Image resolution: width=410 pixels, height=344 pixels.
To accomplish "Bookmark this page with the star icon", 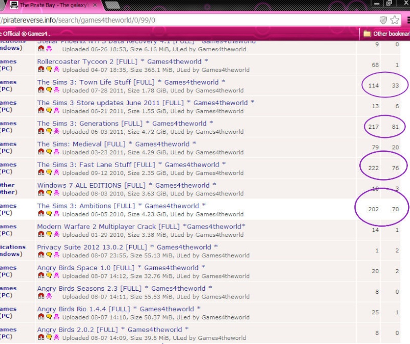I will coord(395,20).
